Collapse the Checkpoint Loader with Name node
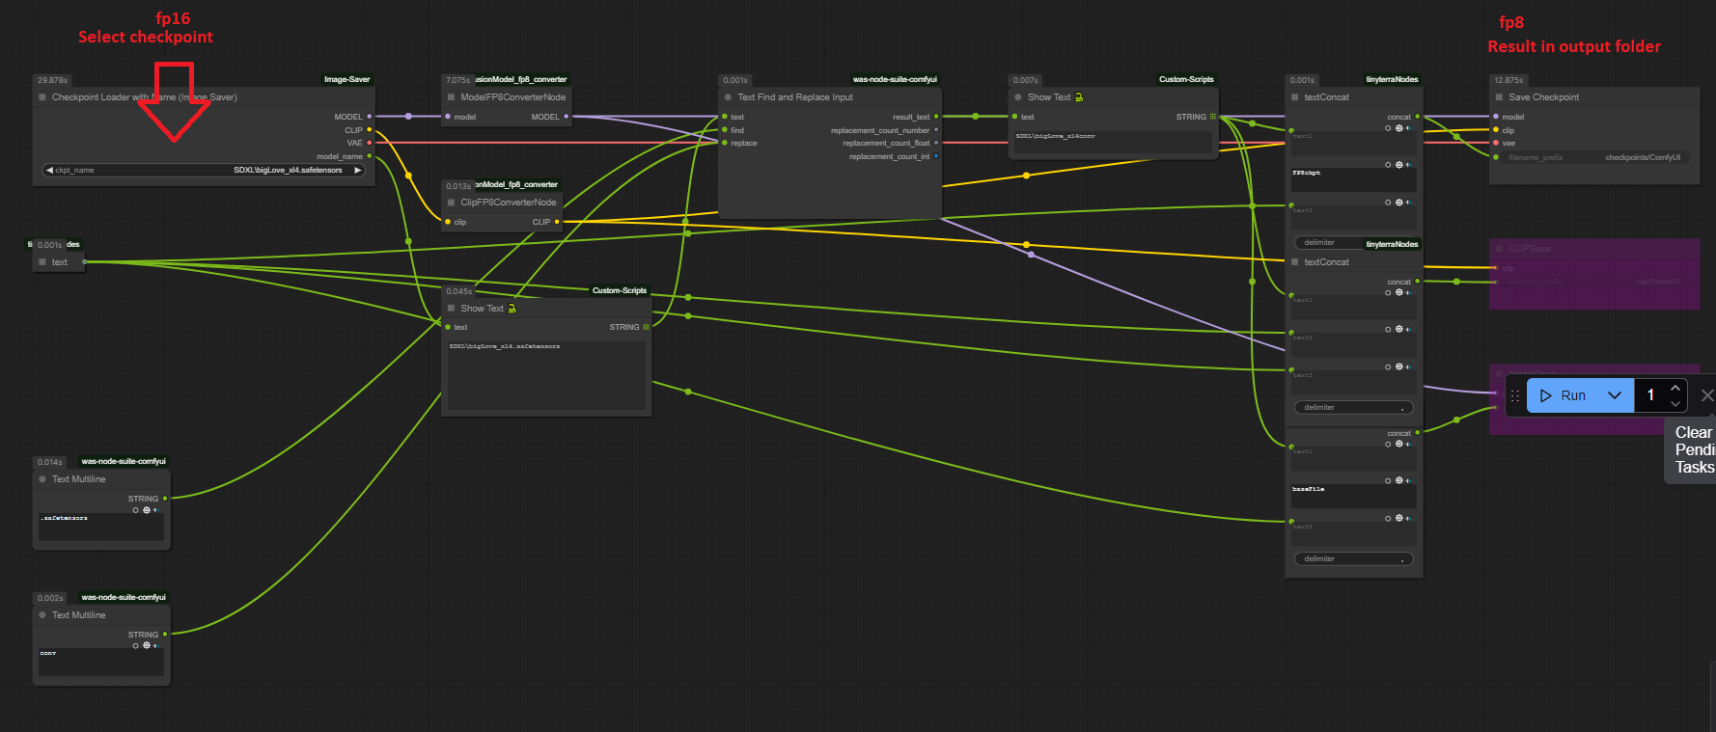 (42, 97)
